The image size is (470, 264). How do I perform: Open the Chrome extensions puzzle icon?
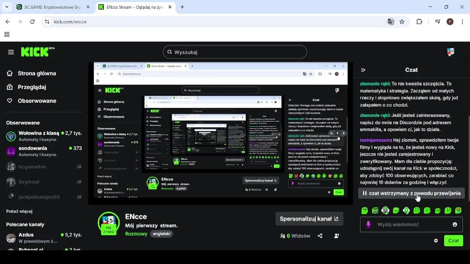[x=419, y=22]
